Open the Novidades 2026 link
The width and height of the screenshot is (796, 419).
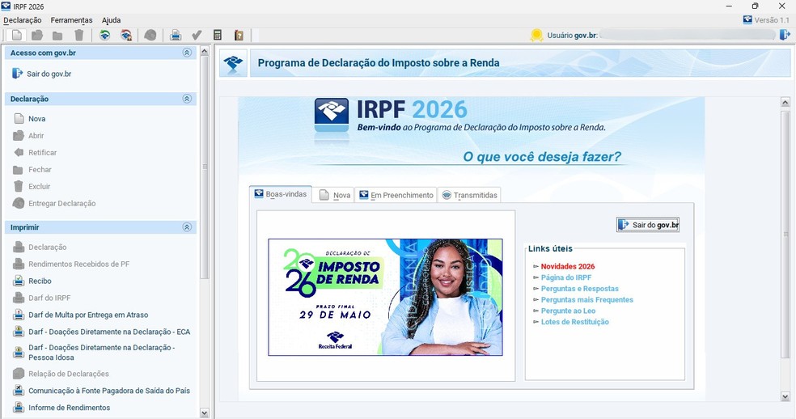pyautogui.click(x=568, y=266)
